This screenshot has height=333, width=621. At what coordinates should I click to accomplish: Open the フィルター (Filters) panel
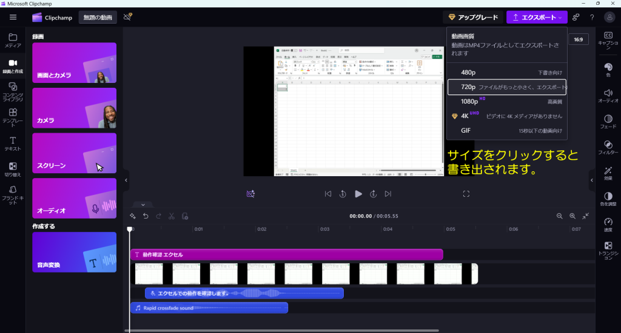(x=608, y=147)
